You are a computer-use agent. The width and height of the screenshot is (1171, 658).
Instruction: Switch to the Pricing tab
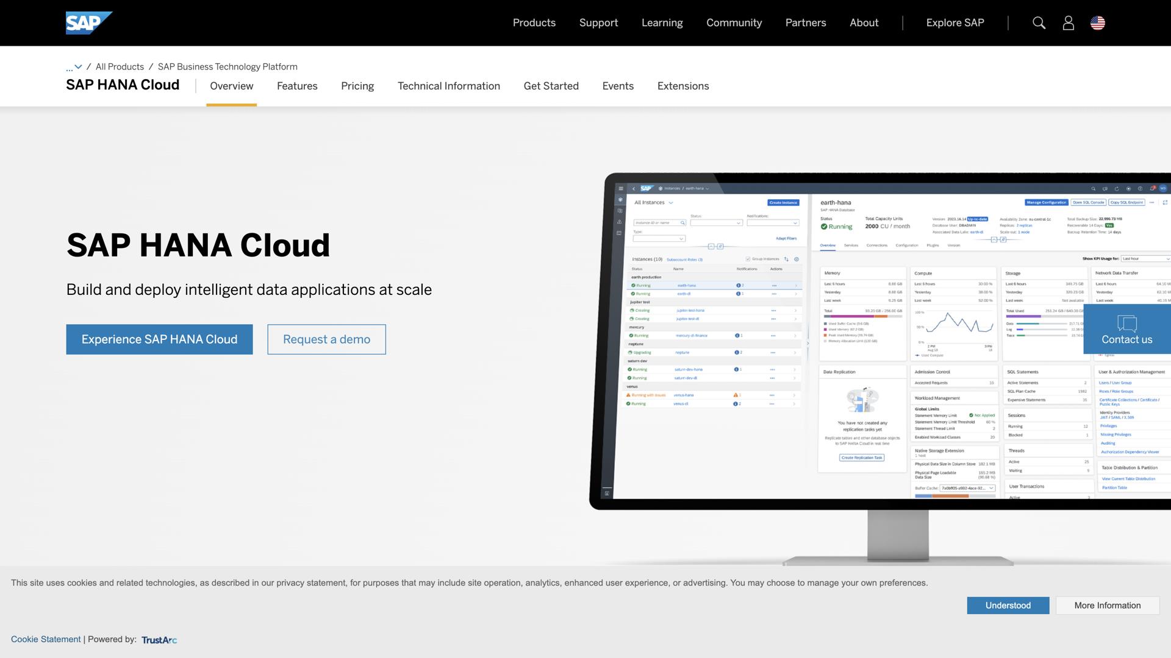pos(357,86)
